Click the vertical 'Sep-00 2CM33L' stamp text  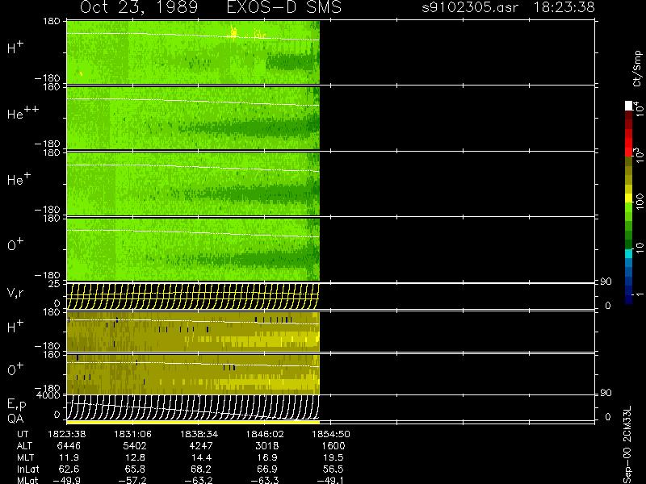627,445
